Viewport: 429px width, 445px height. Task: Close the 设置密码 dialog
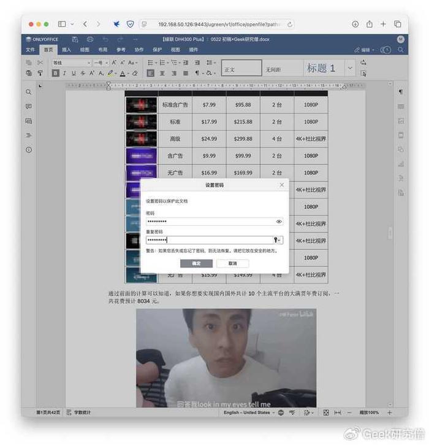pos(282,185)
